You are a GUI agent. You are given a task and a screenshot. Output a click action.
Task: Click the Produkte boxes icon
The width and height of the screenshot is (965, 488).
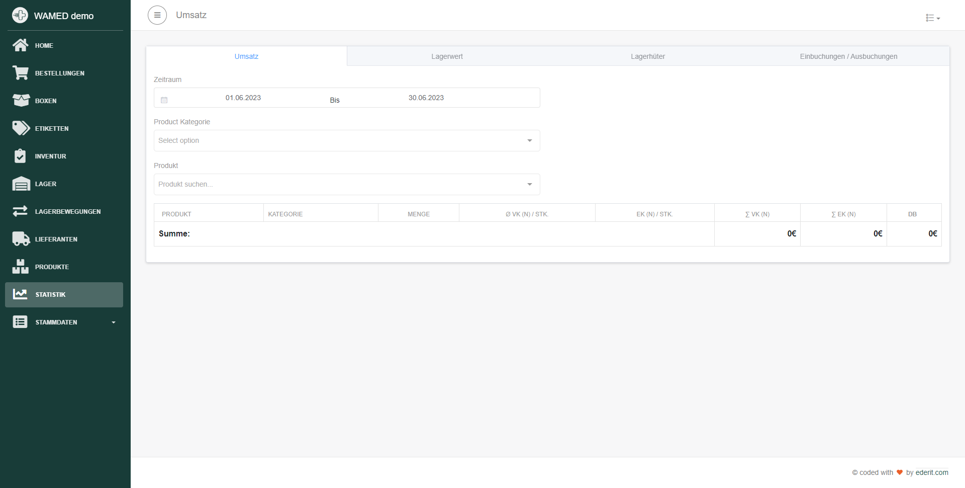pyautogui.click(x=20, y=267)
